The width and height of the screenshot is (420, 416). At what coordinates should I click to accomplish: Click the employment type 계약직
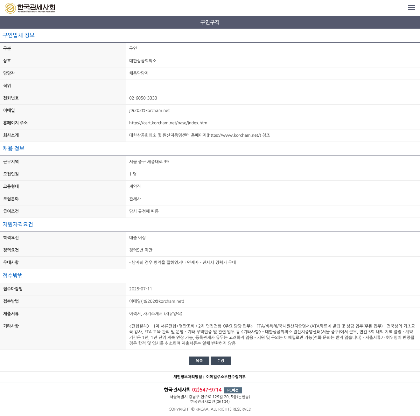click(x=135, y=186)
